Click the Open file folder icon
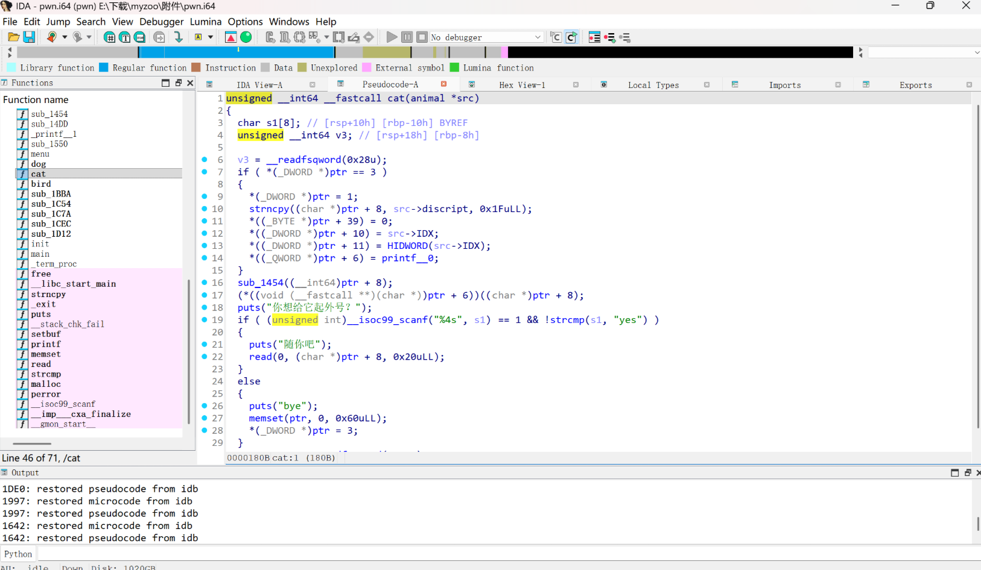The width and height of the screenshot is (981, 570). [13, 37]
